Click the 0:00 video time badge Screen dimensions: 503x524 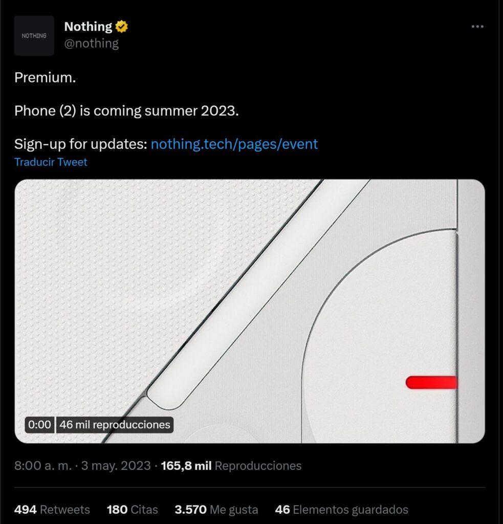pyautogui.click(x=39, y=425)
